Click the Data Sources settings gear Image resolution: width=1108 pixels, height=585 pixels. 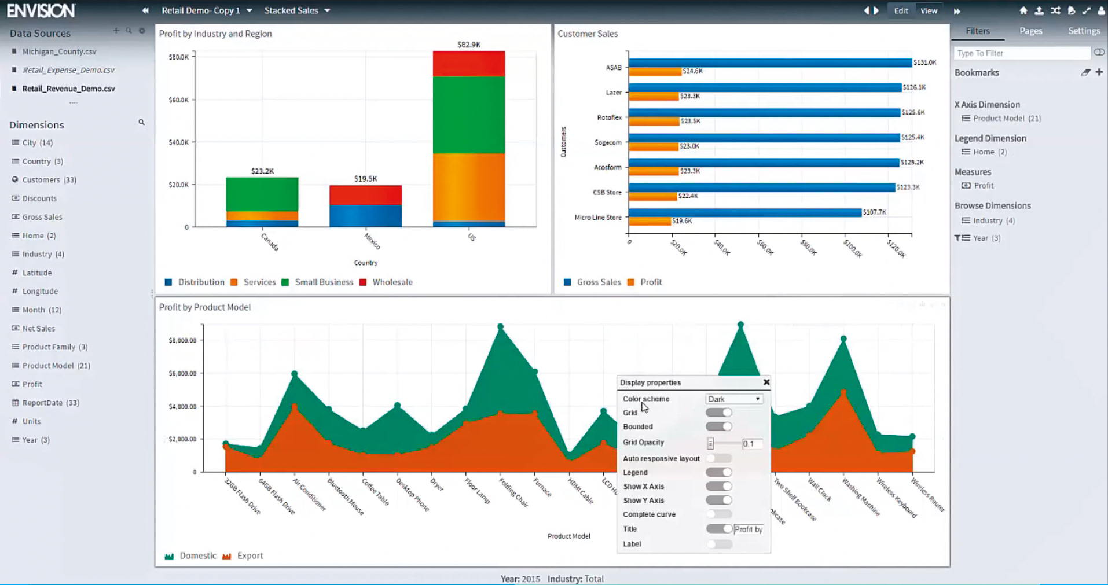click(x=142, y=31)
